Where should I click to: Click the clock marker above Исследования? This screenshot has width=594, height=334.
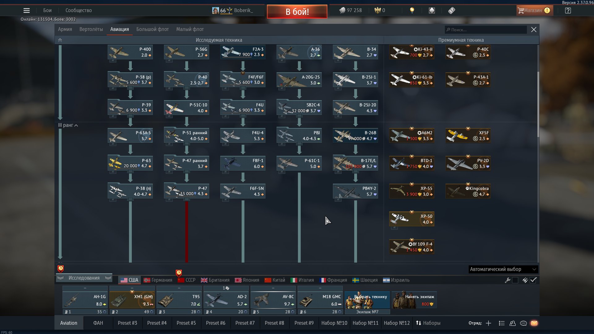pos(61,269)
